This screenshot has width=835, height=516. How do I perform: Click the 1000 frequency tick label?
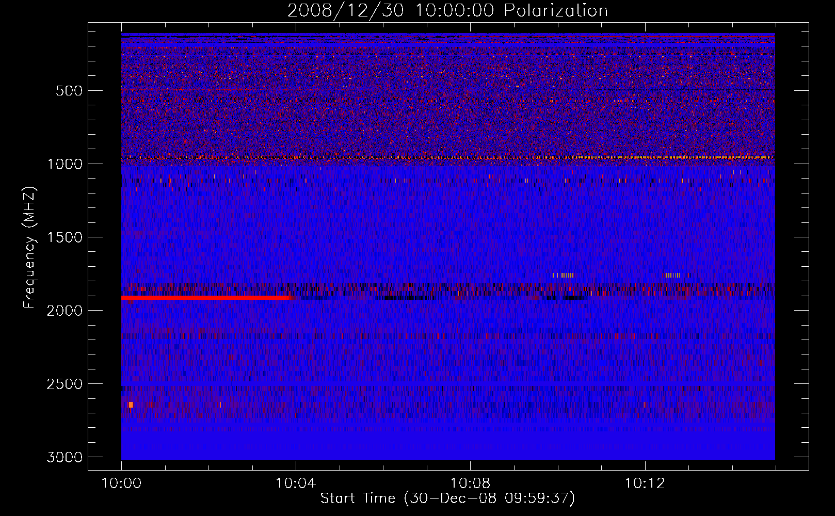(x=65, y=164)
